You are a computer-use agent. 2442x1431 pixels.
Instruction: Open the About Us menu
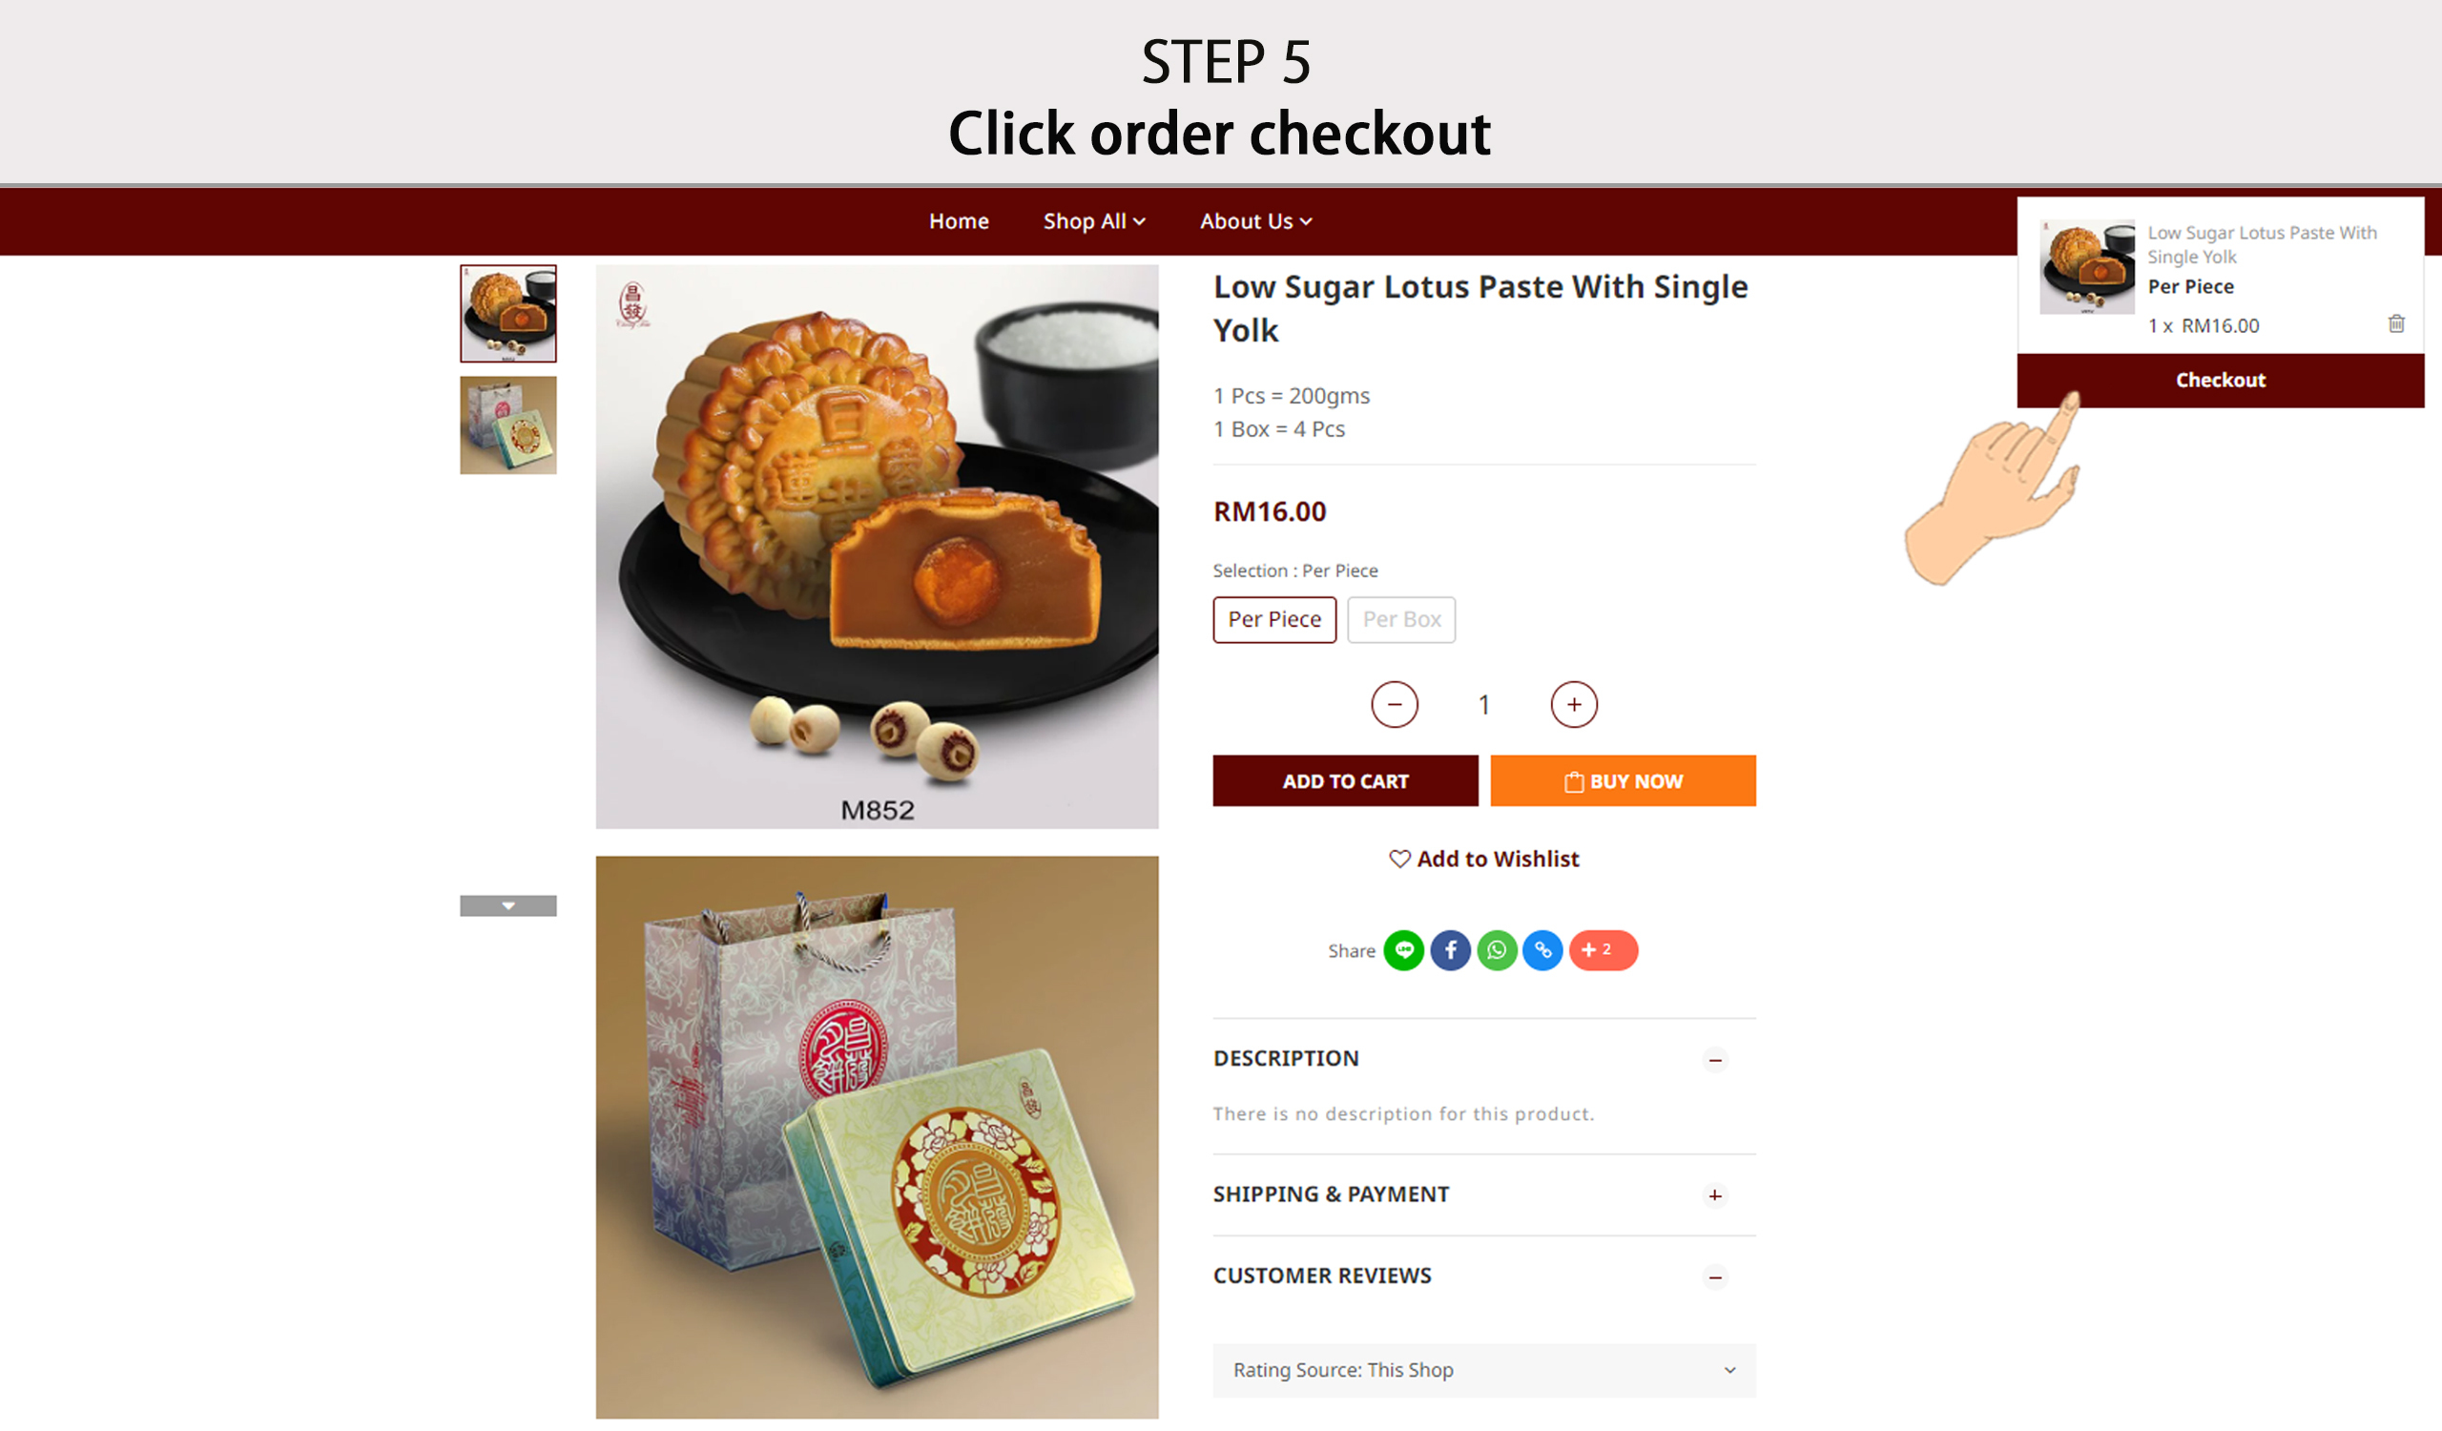[x=1256, y=222]
